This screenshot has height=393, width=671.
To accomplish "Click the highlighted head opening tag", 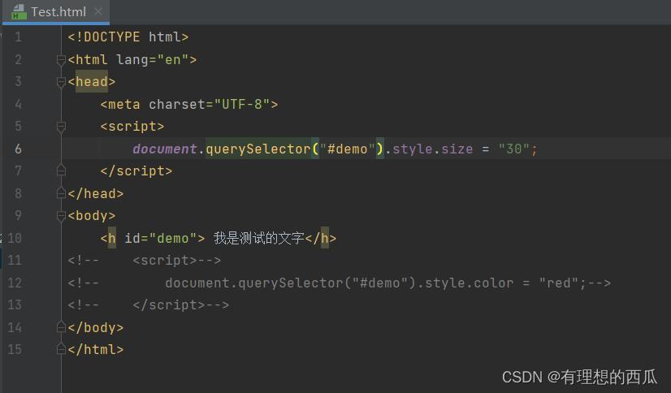I will point(92,82).
